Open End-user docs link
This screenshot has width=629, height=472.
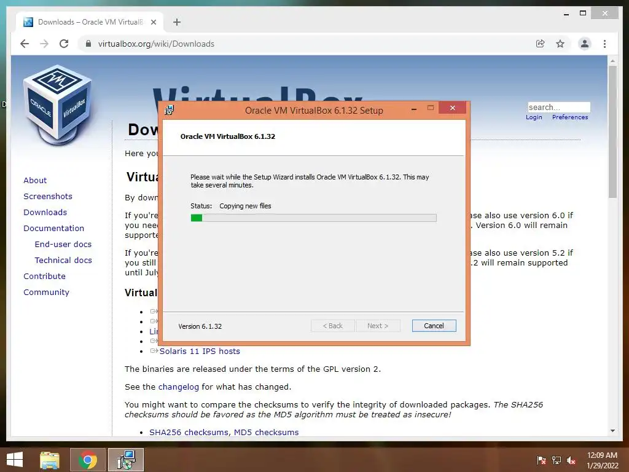tap(63, 245)
